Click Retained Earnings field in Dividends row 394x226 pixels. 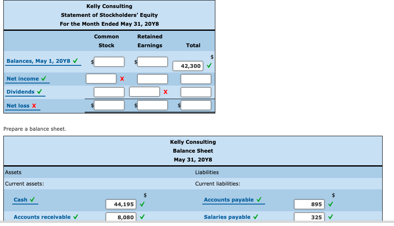click(x=145, y=92)
